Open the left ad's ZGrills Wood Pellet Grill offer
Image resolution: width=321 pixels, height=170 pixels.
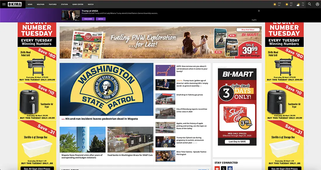(x=37, y=65)
